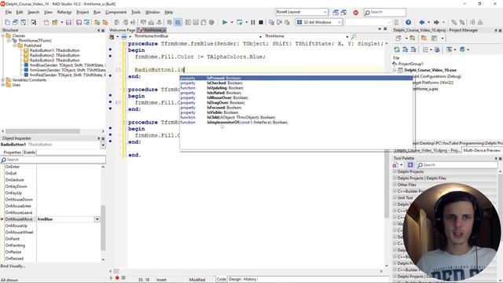Image resolution: width=503 pixels, height=283 pixels.
Task: Click the Tool Palette search field
Action: tap(457, 165)
